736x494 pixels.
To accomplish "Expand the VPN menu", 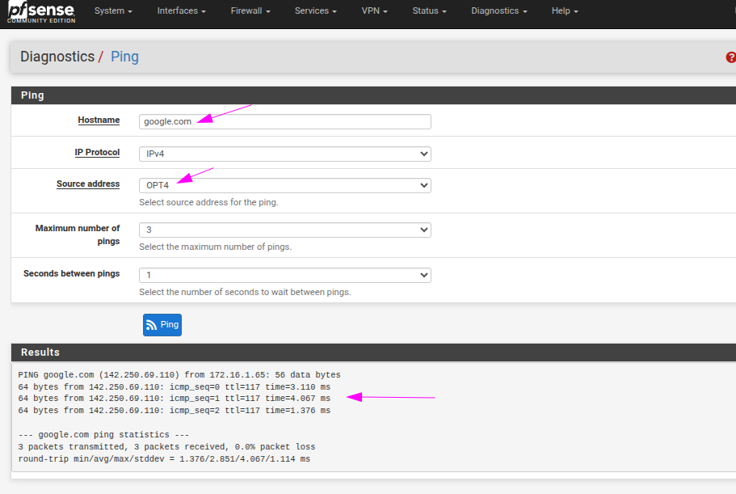I will click(x=375, y=11).
